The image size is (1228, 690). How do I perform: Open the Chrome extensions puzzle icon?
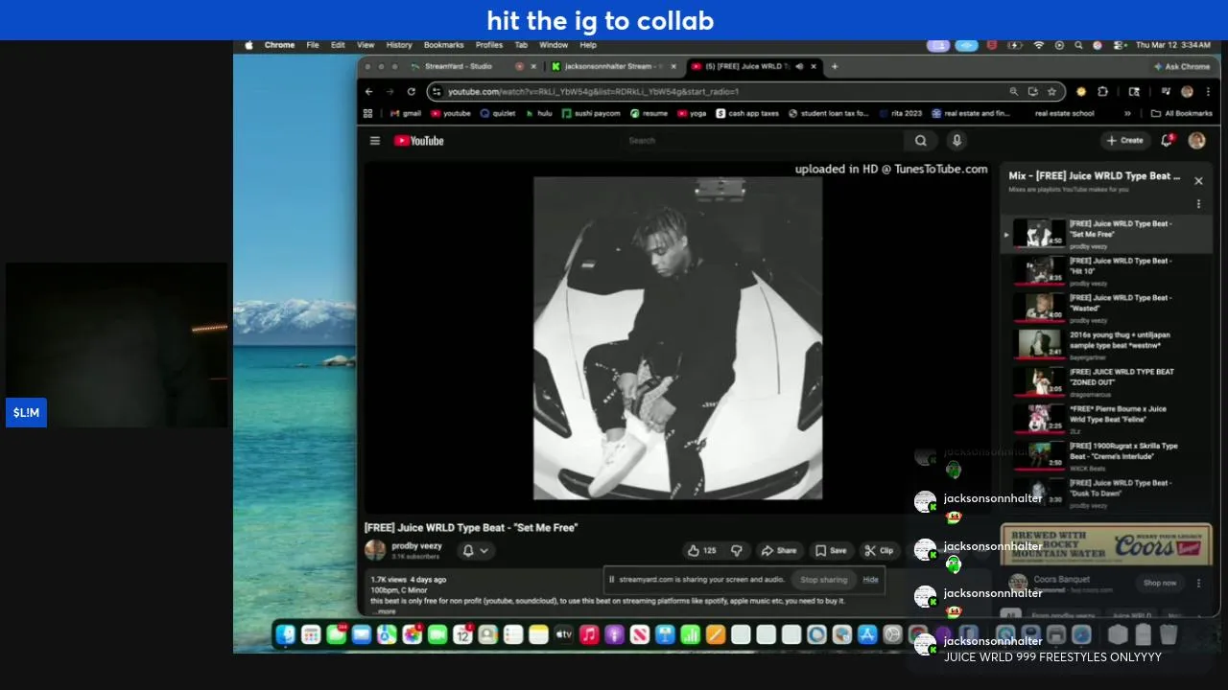1102,92
